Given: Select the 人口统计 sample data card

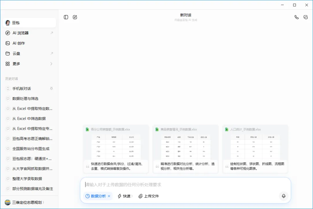Looking at the screenshot, I should (x=255, y=149).
